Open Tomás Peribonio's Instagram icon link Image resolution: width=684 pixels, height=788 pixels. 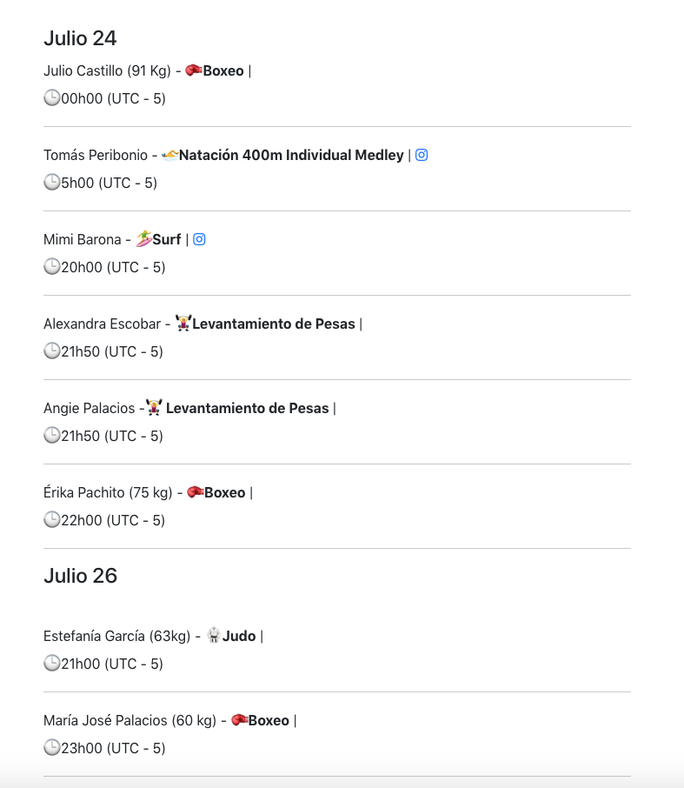pos(422,155)
